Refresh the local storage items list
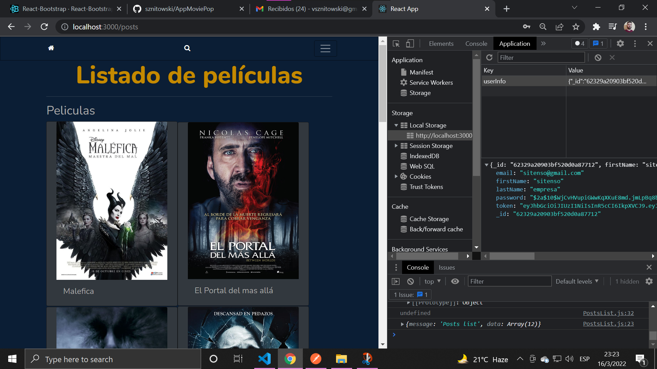The width and height of the screenshot is (657, 369). (489, 57)
